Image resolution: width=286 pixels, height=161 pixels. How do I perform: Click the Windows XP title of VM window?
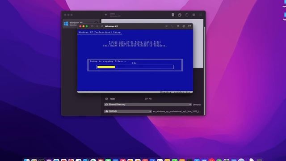pyautogui.click(x=111, y=26)
